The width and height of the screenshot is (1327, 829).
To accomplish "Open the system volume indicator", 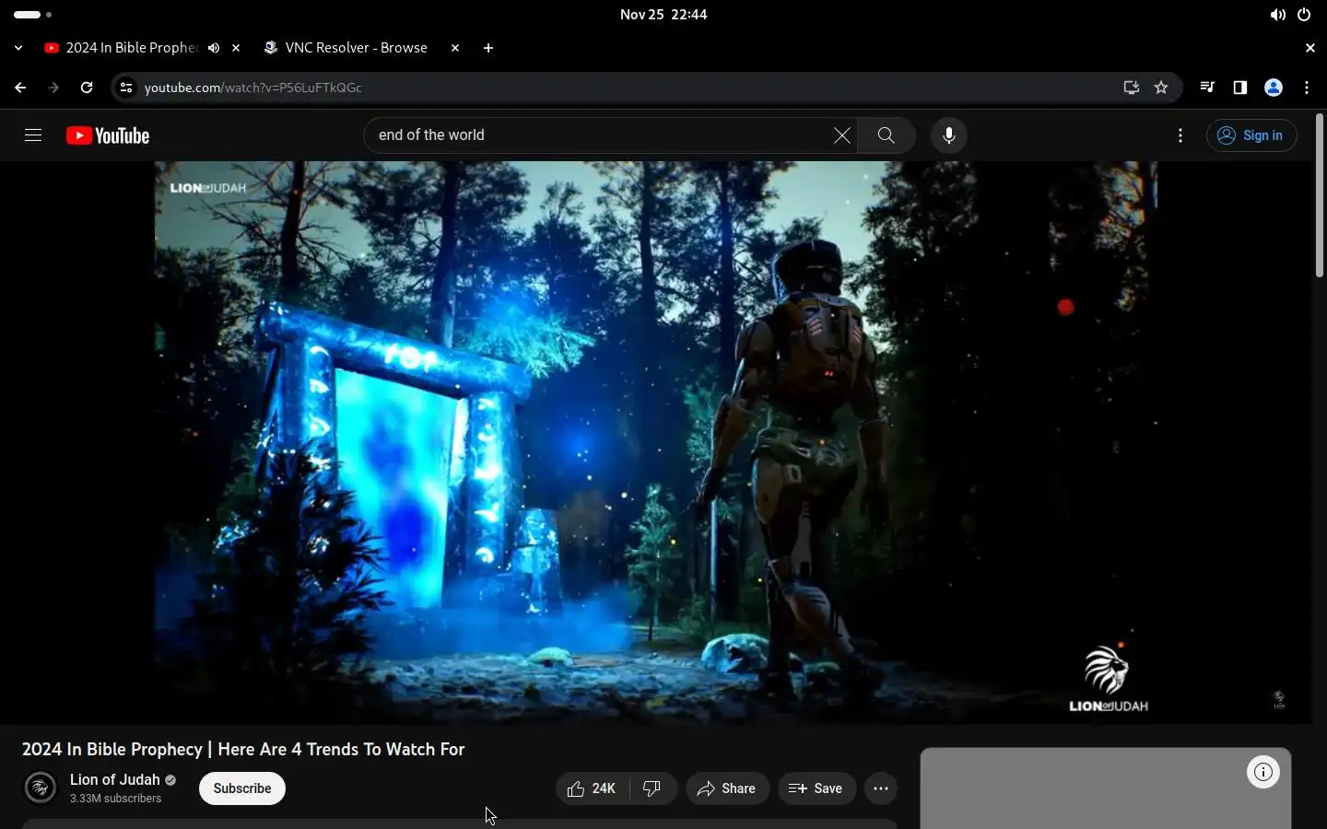I will (1277, 15).
